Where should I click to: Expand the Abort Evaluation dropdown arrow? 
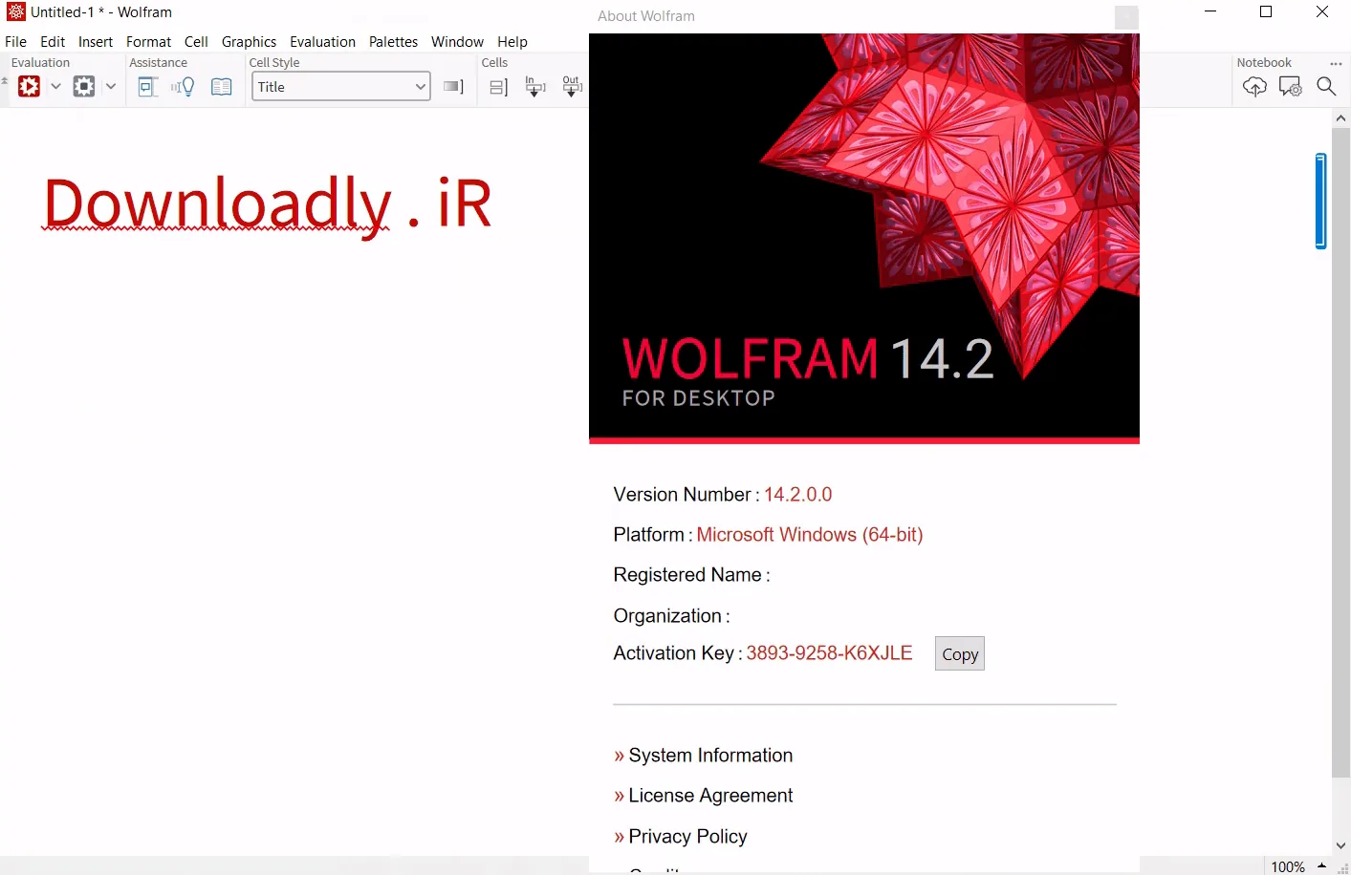[x=111, y=86]
